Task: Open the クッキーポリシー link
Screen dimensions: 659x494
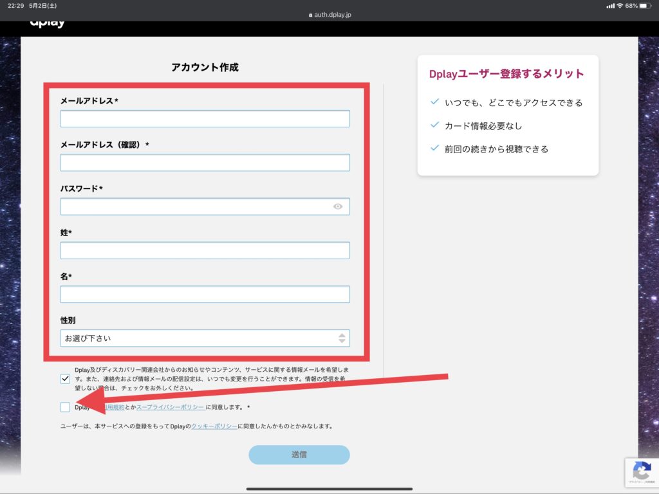Action: click(214, 426)
